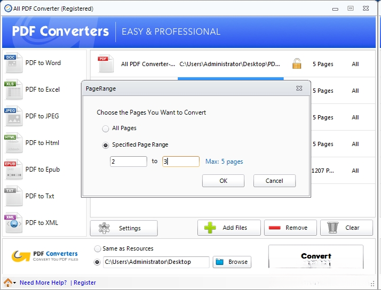This screenshot has height=290, width=381.
Task: Maximize the All PDF Converter window
Action: [x=351, y=9]
